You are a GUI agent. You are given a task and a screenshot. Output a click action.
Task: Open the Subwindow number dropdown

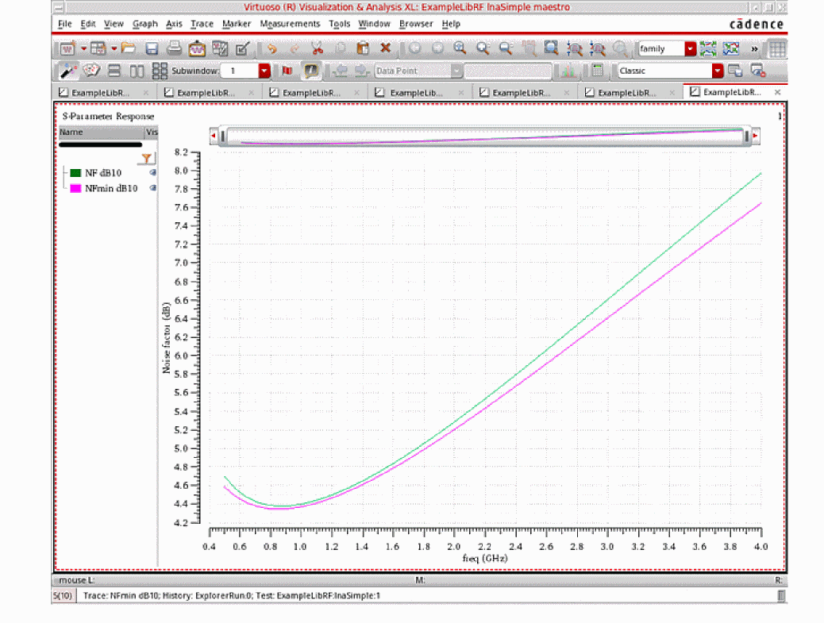pyautogui.click(x=264, y=71)
